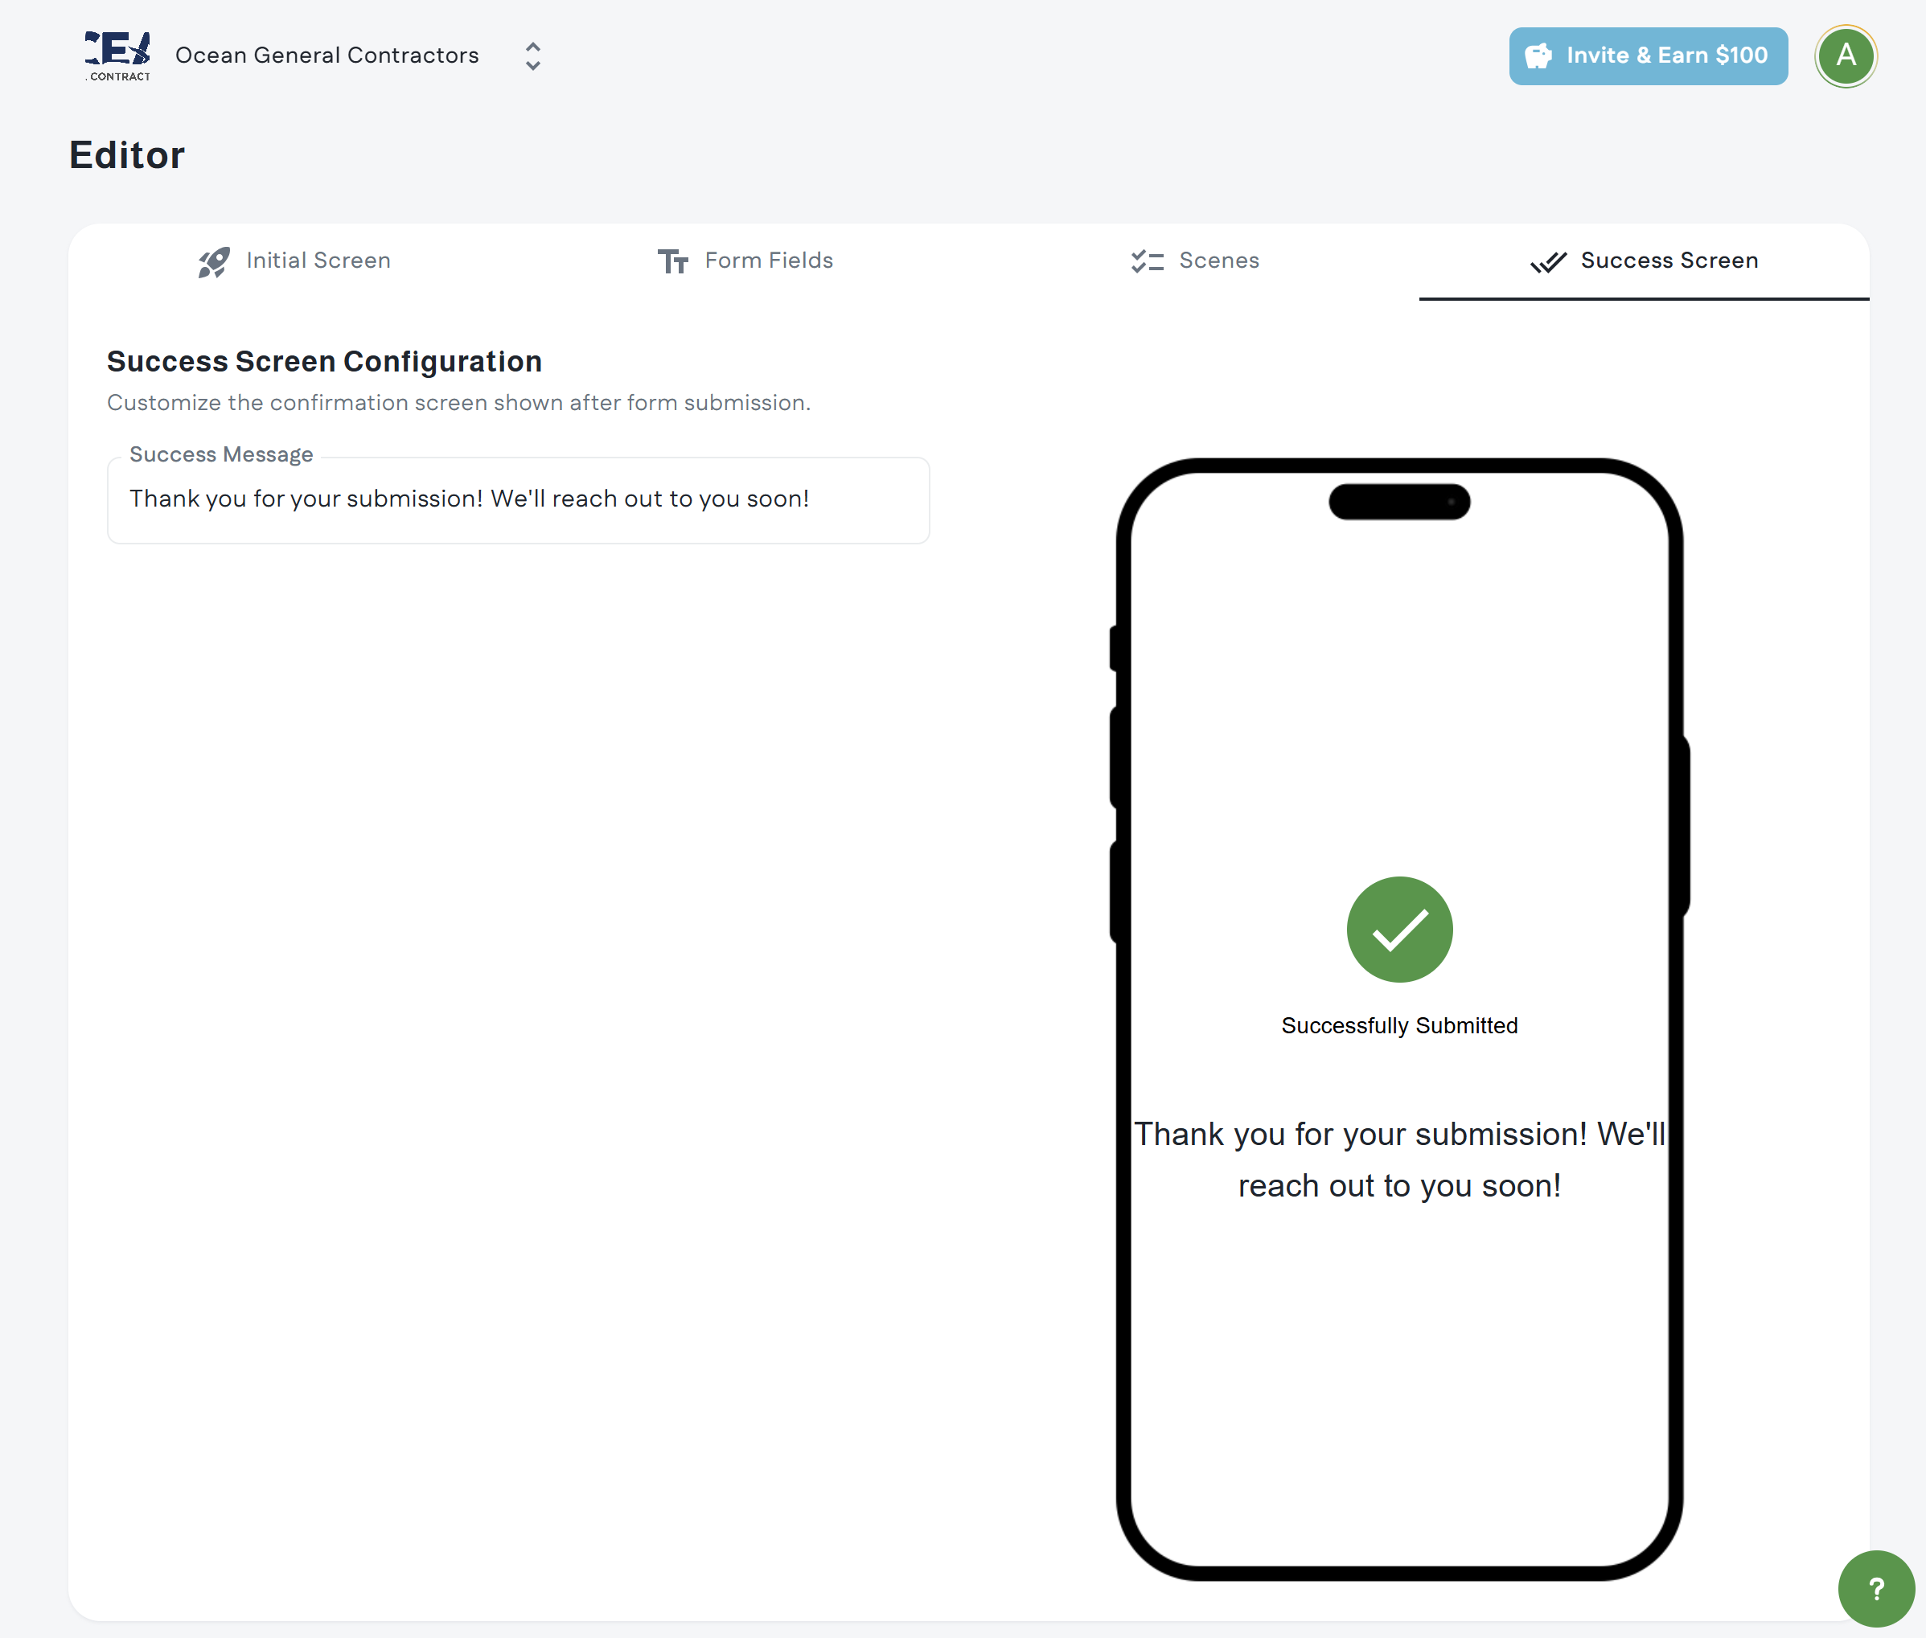Click the Successfully Submitted preview text
Image resolution: width=1926 pixels, height=1638 pixels.
point(1398,1025)
